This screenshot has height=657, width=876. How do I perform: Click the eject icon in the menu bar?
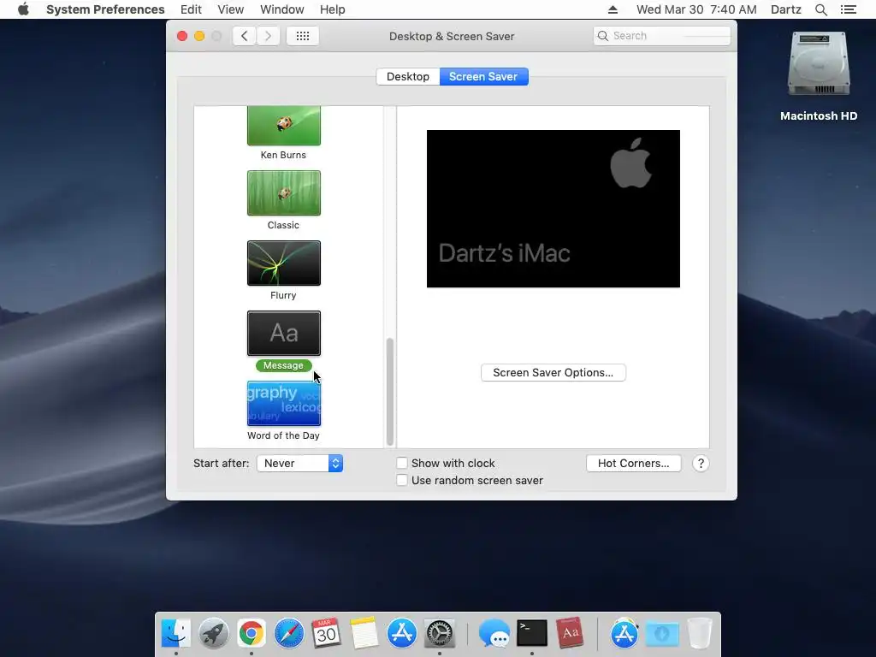tap(613, 9)
